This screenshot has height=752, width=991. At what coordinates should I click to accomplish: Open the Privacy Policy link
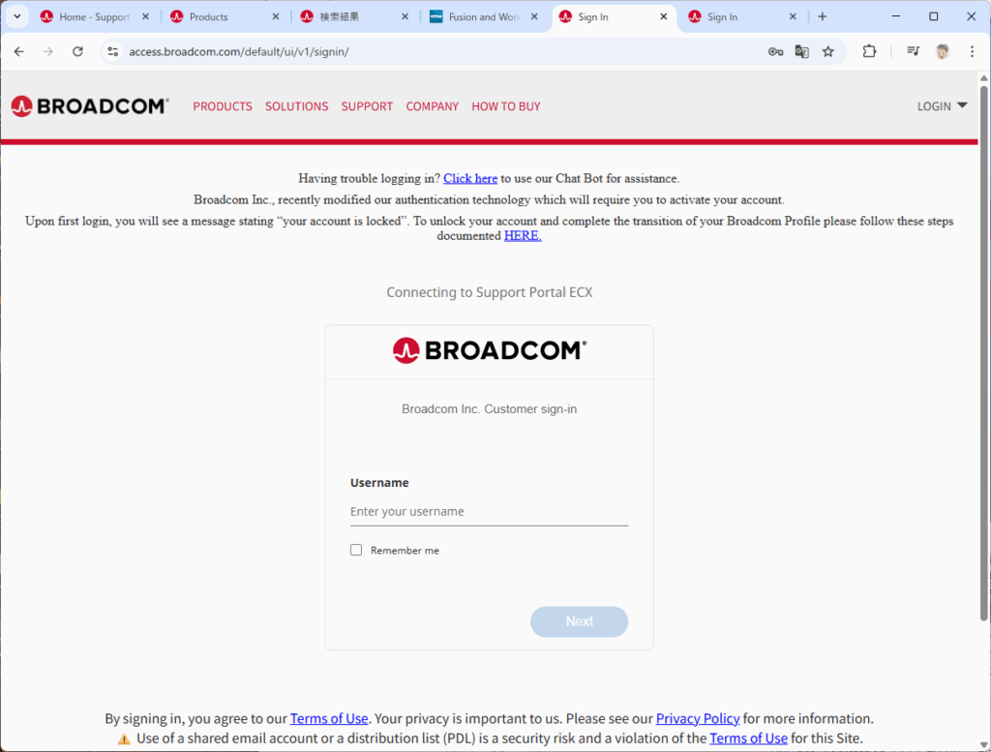coord(697,718)
